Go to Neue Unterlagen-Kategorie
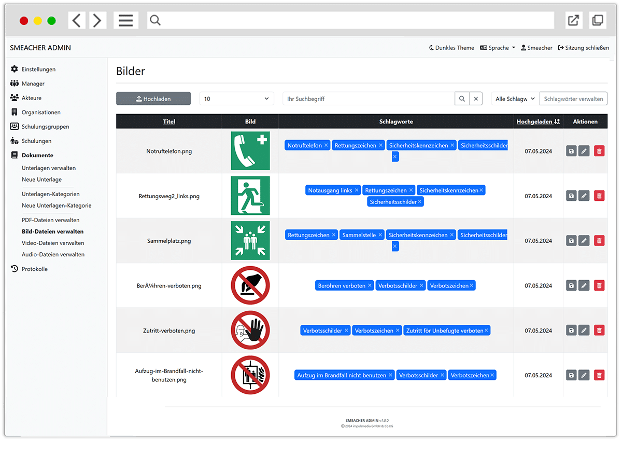 coord(56,205)
